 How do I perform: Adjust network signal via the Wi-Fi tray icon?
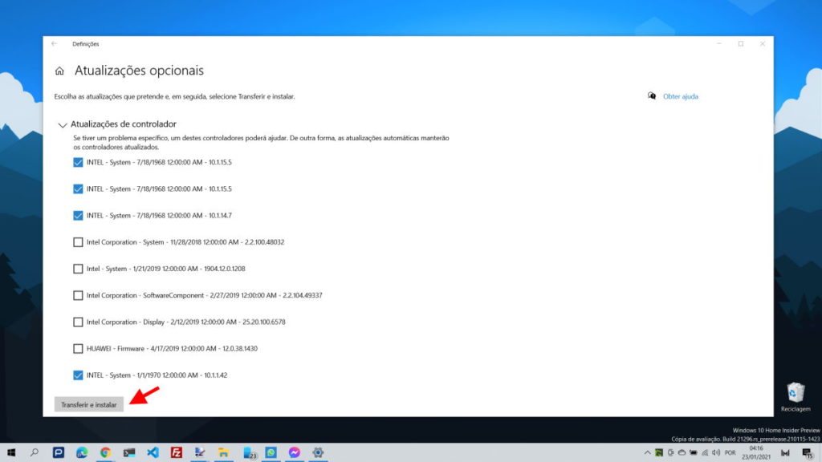705,452
